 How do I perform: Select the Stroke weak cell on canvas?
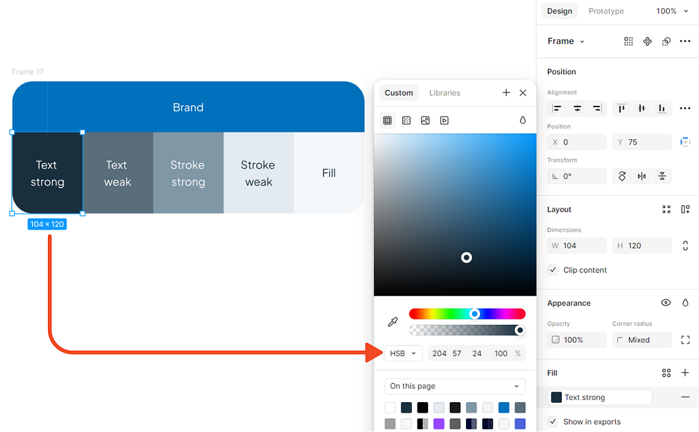tap(258, 173)
